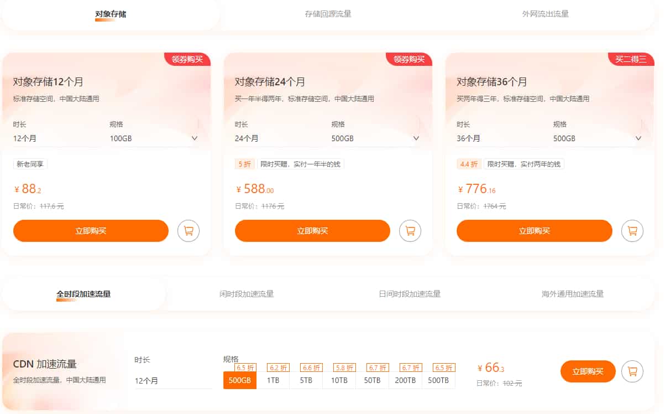Select the 闲时段加速流量 tab
665x414 pixels.
click(x=245, y=295)
